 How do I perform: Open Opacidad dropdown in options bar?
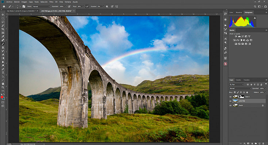65,7
